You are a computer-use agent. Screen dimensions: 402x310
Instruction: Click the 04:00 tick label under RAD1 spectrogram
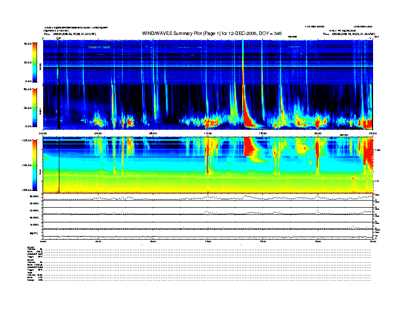point(98,133)
